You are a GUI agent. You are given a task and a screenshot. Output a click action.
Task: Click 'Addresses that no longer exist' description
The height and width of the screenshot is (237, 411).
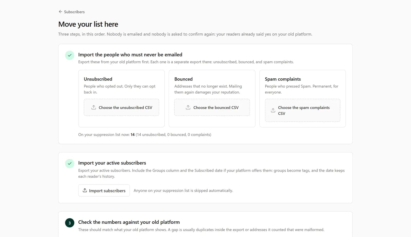[x=208, y=89]
